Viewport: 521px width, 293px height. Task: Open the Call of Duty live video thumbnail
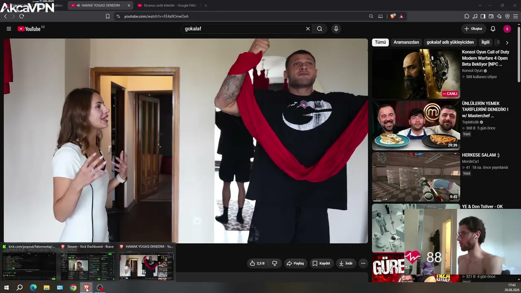pos(416,74)
